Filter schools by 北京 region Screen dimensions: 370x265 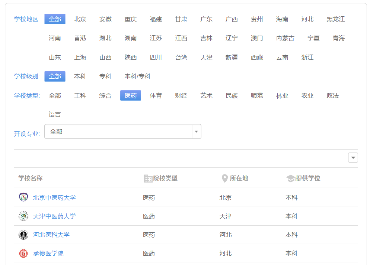click(80, 19)
